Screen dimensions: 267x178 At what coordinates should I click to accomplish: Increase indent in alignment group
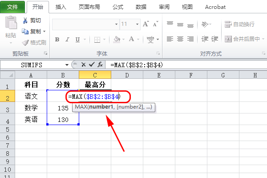(214, 39)
